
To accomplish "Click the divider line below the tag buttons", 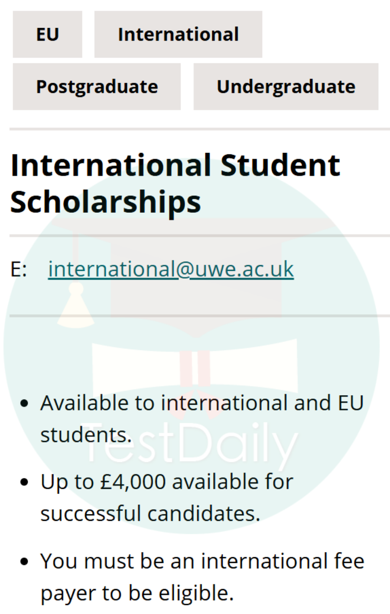I will coord(199,129).
